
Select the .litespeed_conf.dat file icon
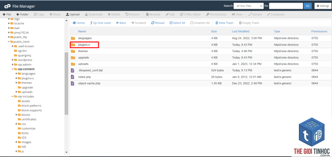point(73,70)
